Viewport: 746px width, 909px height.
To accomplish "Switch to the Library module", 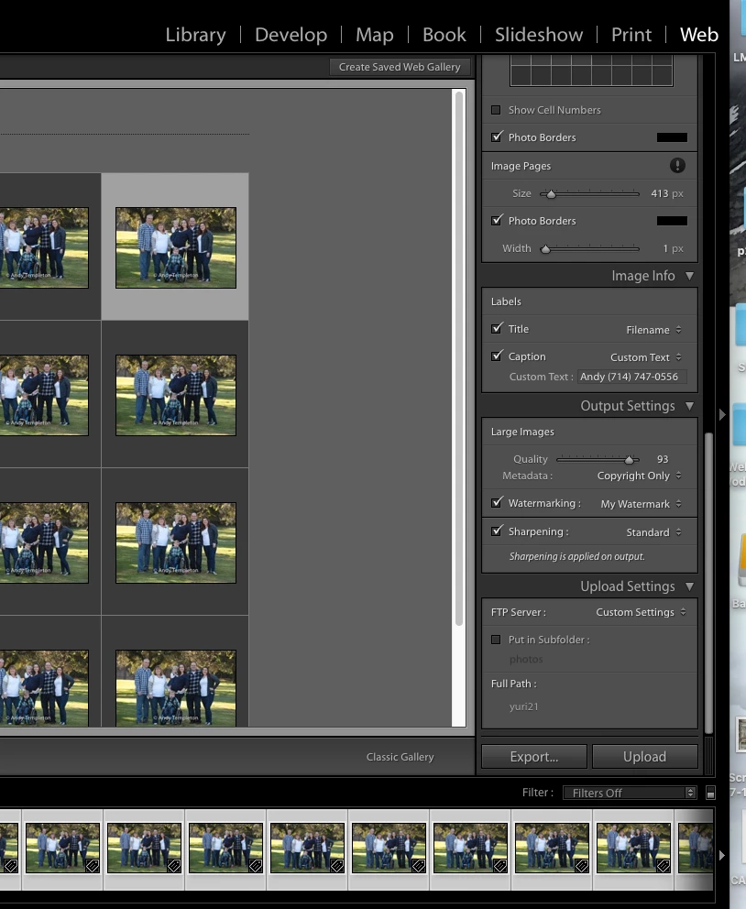I will [195, 35].
